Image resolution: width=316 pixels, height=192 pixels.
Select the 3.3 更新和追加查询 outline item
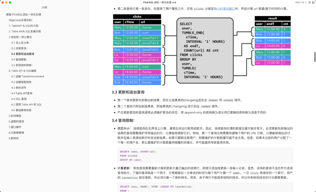tap(23, 54)
